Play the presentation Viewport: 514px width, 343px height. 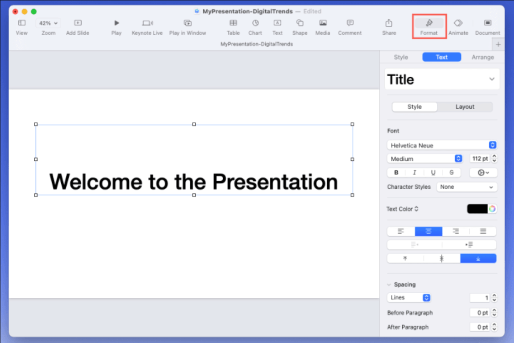click(x=116, y=26)
